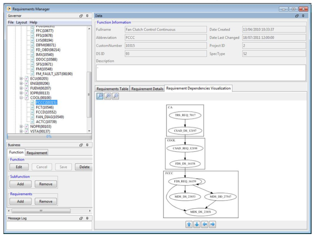Click icon next to ECU(00205)
This screenshot has height=237, width=315.
[x=27, y=79]
